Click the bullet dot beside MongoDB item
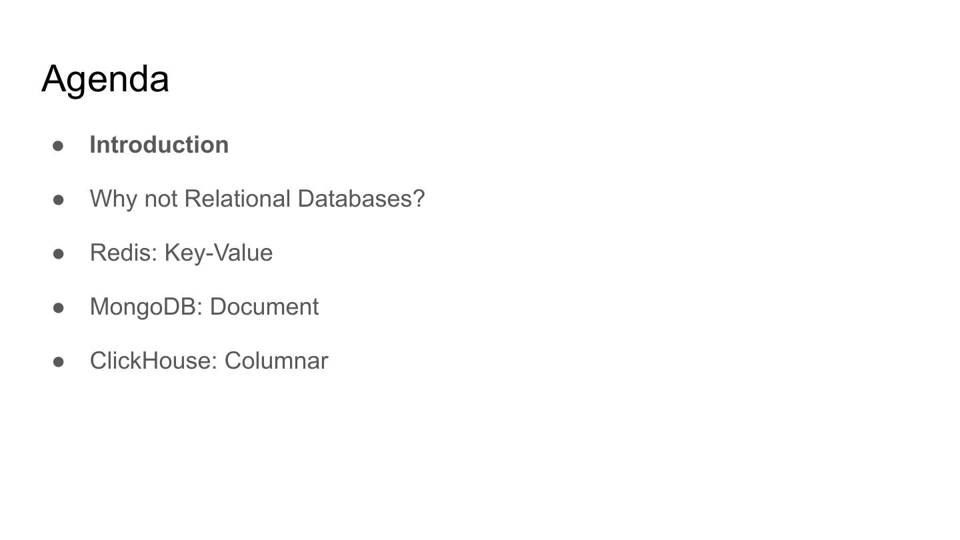Viewport: 960px width, 540px height. (x=59, y=307)
